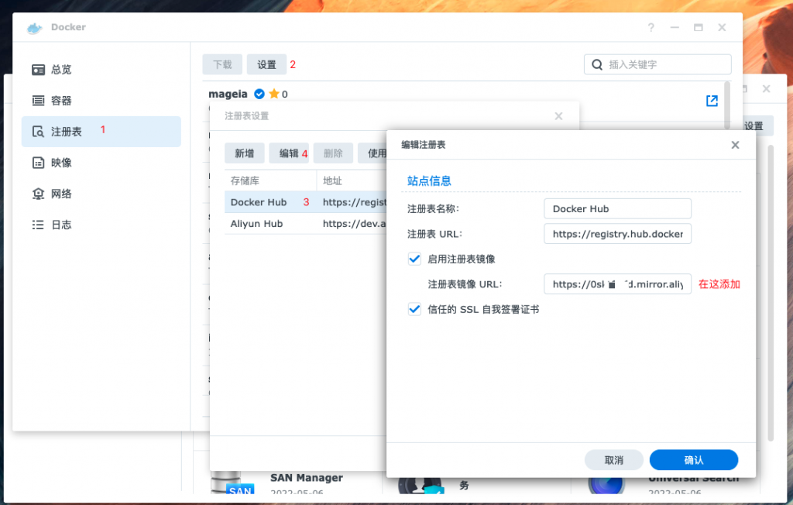Edit the 注册表镜像 URL input field
Image resolution: width=793 pixels, height=505 pixels.
pos(617,284)
